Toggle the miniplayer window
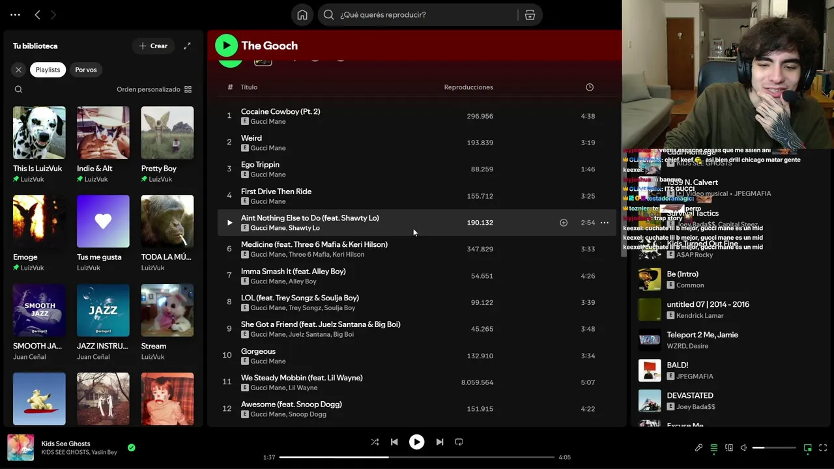The height and width of the screenshot is (469, 834). [x=808, y=448]
